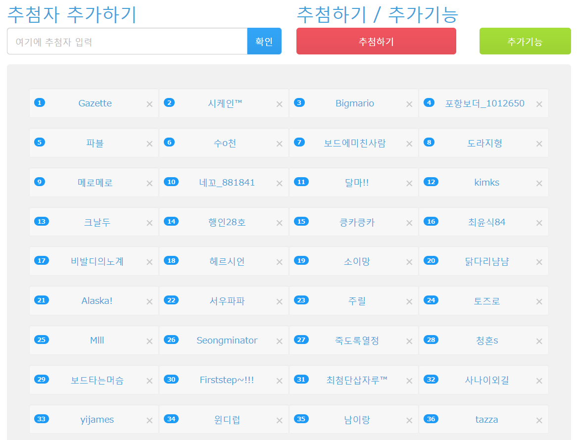Remove 보드타는머슴 using the X icon
This screenshot has height=440, width=577.
point(149,381)
